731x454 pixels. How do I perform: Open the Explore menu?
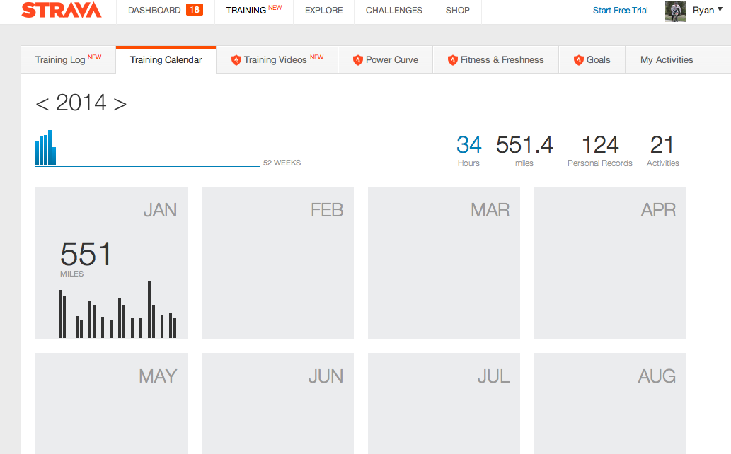pyautogui.click(x=323, y=11)
